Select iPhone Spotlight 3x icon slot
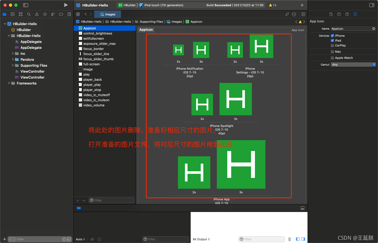378x243 pixels. (236, 99)
